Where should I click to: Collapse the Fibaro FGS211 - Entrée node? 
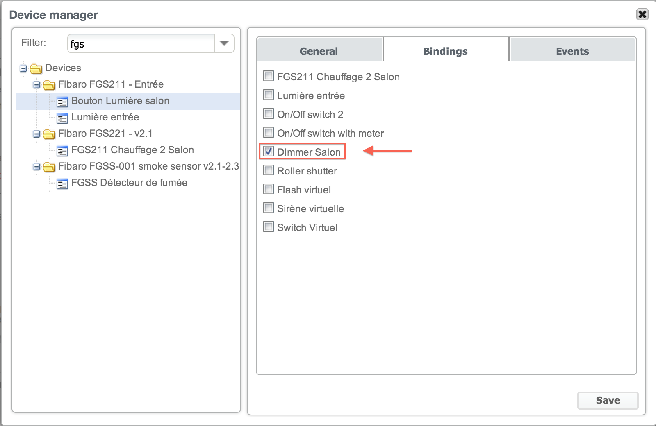36,85
